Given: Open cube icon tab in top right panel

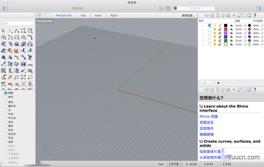Looking at the screenshot, I should 223,15.
